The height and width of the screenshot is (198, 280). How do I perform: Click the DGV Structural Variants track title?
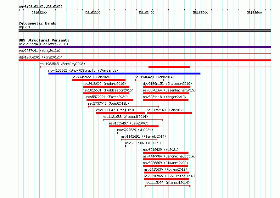(44, 40)
